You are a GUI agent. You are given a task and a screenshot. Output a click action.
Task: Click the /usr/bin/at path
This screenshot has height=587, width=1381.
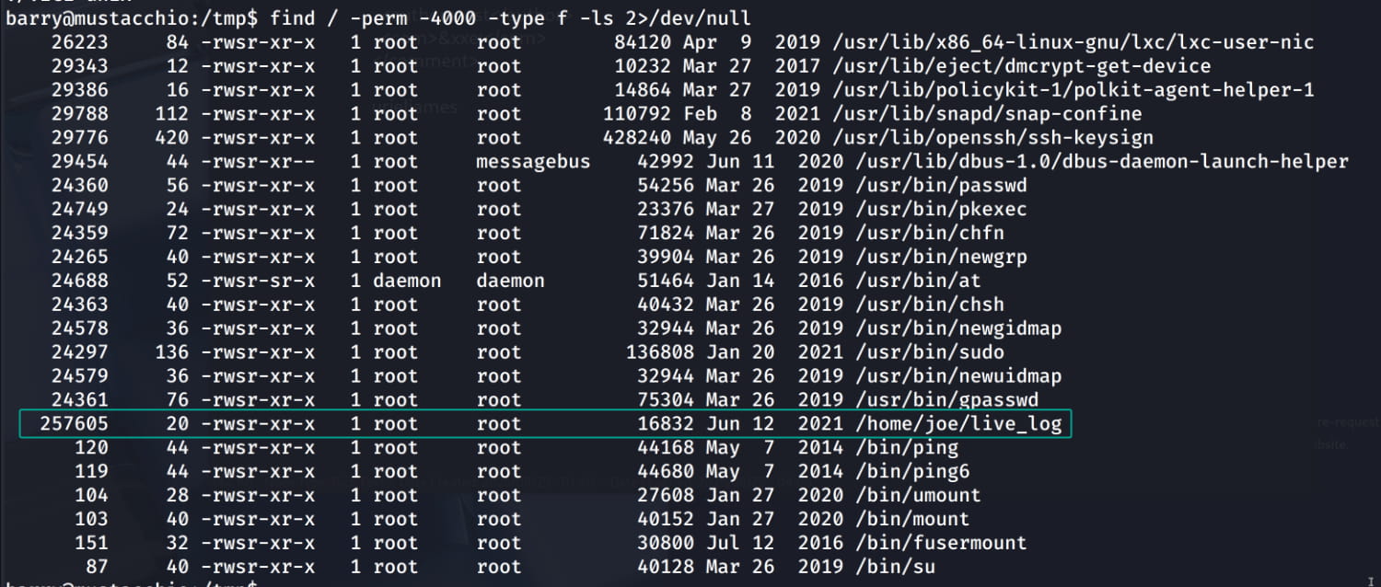click(x=907, y=281)
